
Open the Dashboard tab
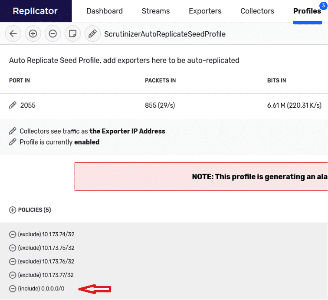pos(105,11)
